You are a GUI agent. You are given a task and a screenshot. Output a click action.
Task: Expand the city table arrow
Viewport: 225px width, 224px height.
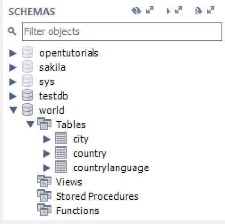coord(47,139)
